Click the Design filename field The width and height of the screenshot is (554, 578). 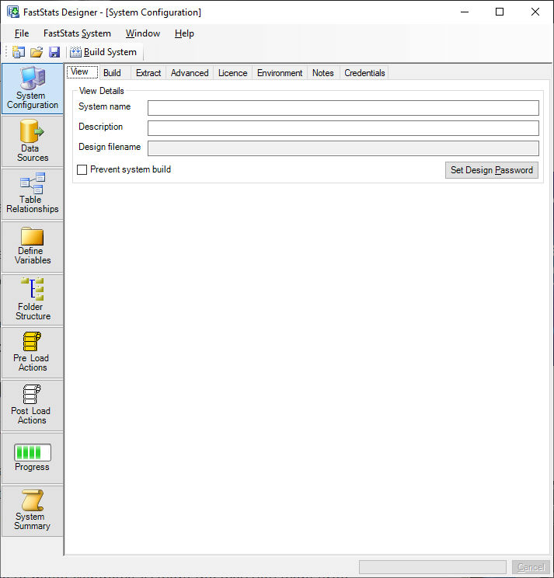(343, 148)
